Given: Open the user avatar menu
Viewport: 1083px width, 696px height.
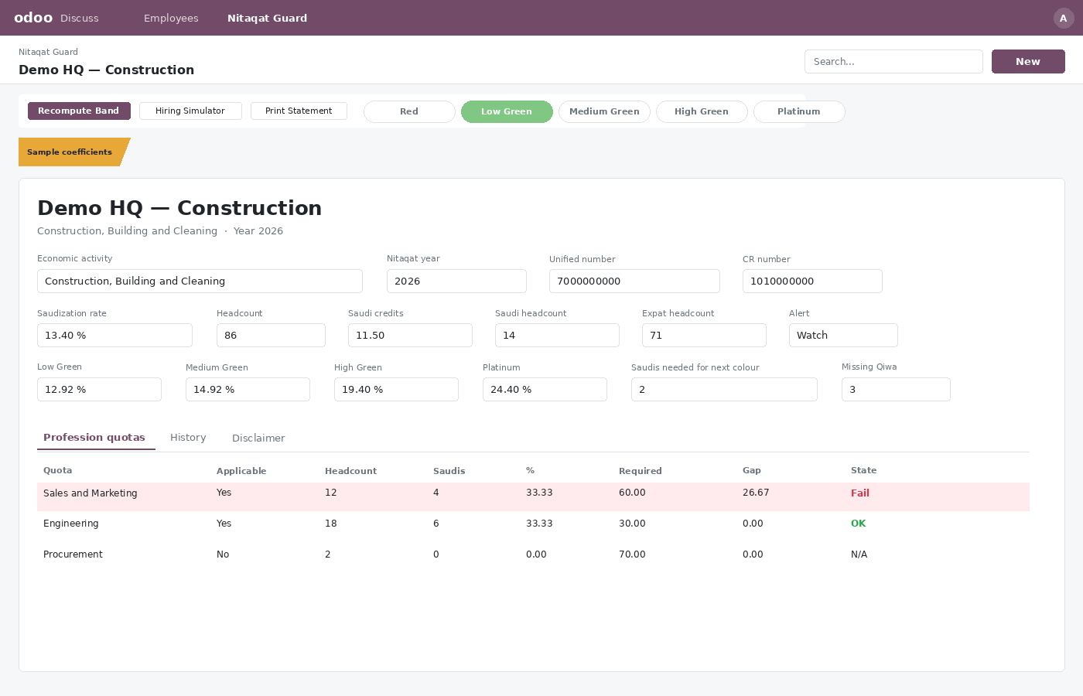Looking at the screenshot, I should click(1064, 19).
